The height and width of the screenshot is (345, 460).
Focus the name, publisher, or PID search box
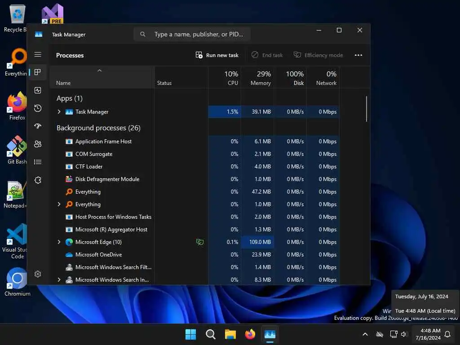coord(192,34)
